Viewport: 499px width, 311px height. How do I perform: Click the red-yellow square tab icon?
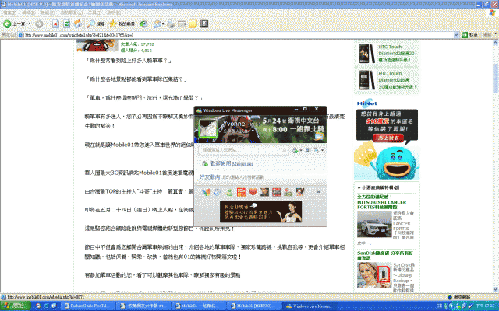241,192
